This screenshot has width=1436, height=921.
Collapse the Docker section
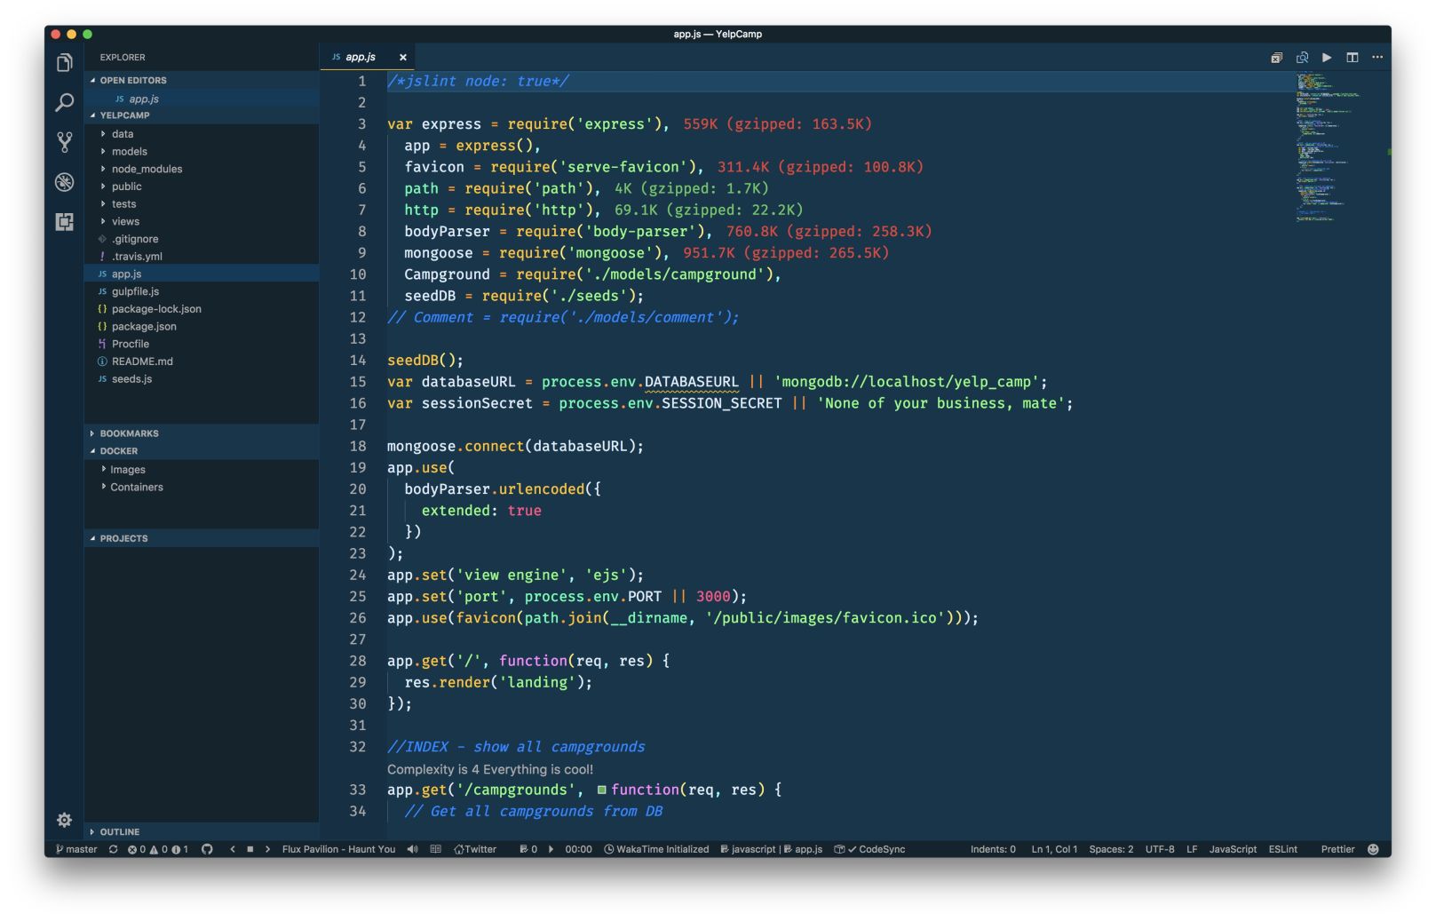tap(202, 451)
